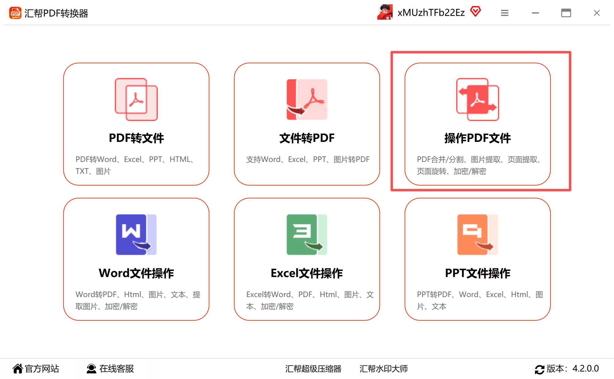Select the PDF转文件 title text

pos(136,138)
